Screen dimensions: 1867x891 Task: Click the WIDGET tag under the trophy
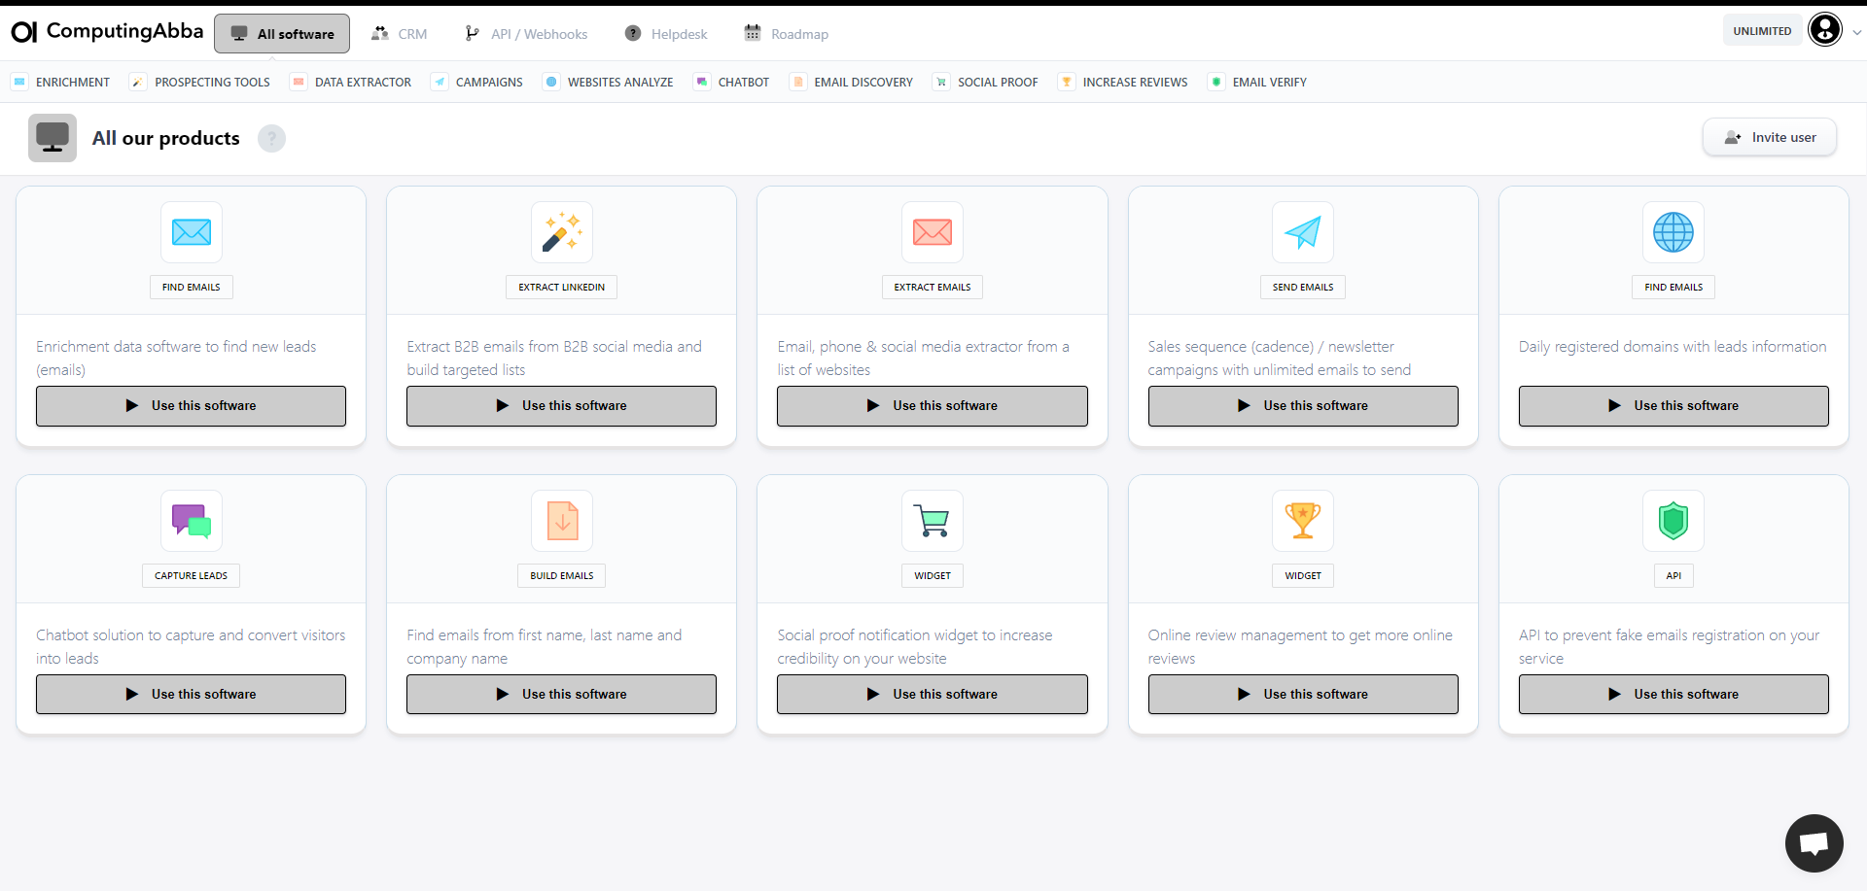[1303, 576]
